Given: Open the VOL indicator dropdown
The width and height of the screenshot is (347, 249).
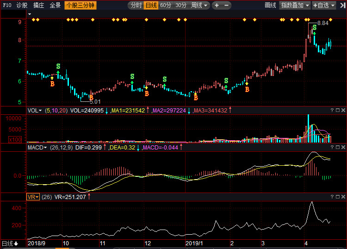Looking at the screenshot, I should coord(35,111).
